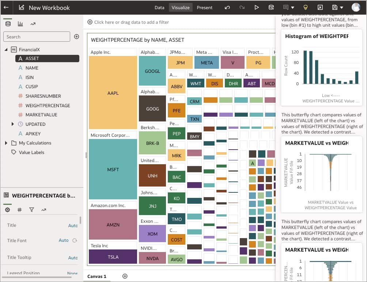Switch to the Visualize tab
This screenshot has width=367, height=282.
[181, 7]
